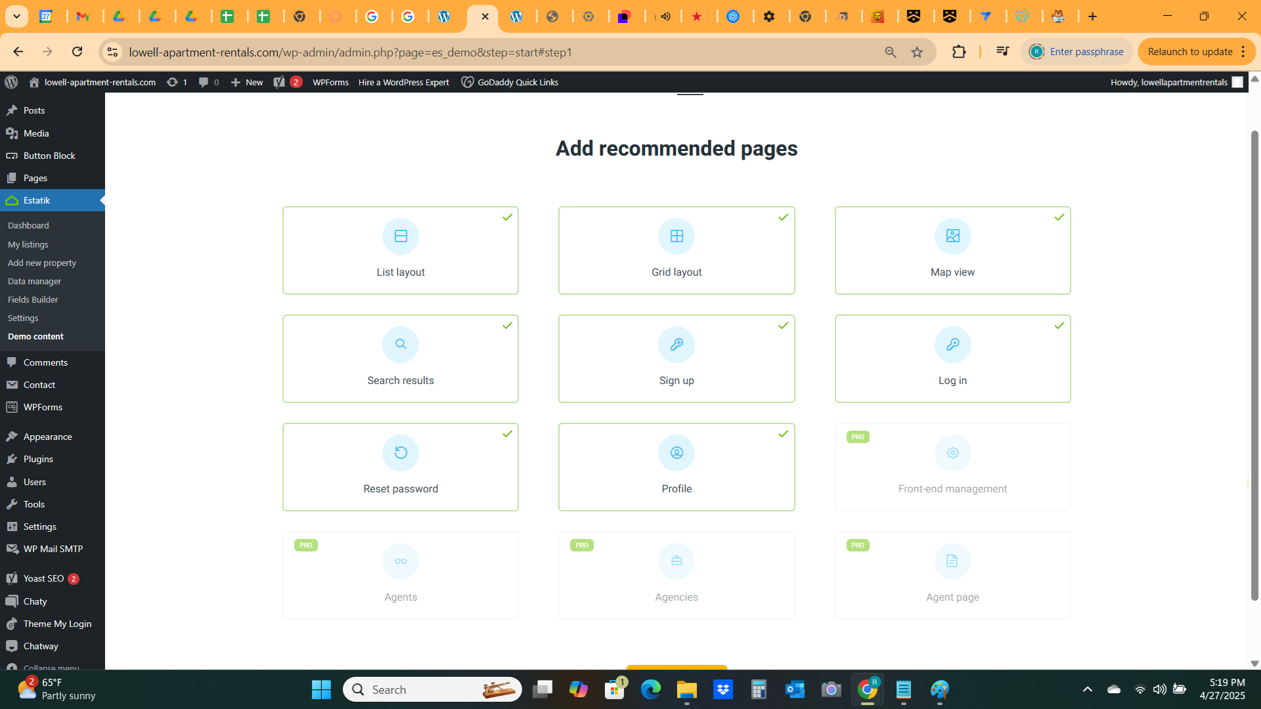Open Tools menu
The height and width of the screenshot is (709, 1261).
53,504
